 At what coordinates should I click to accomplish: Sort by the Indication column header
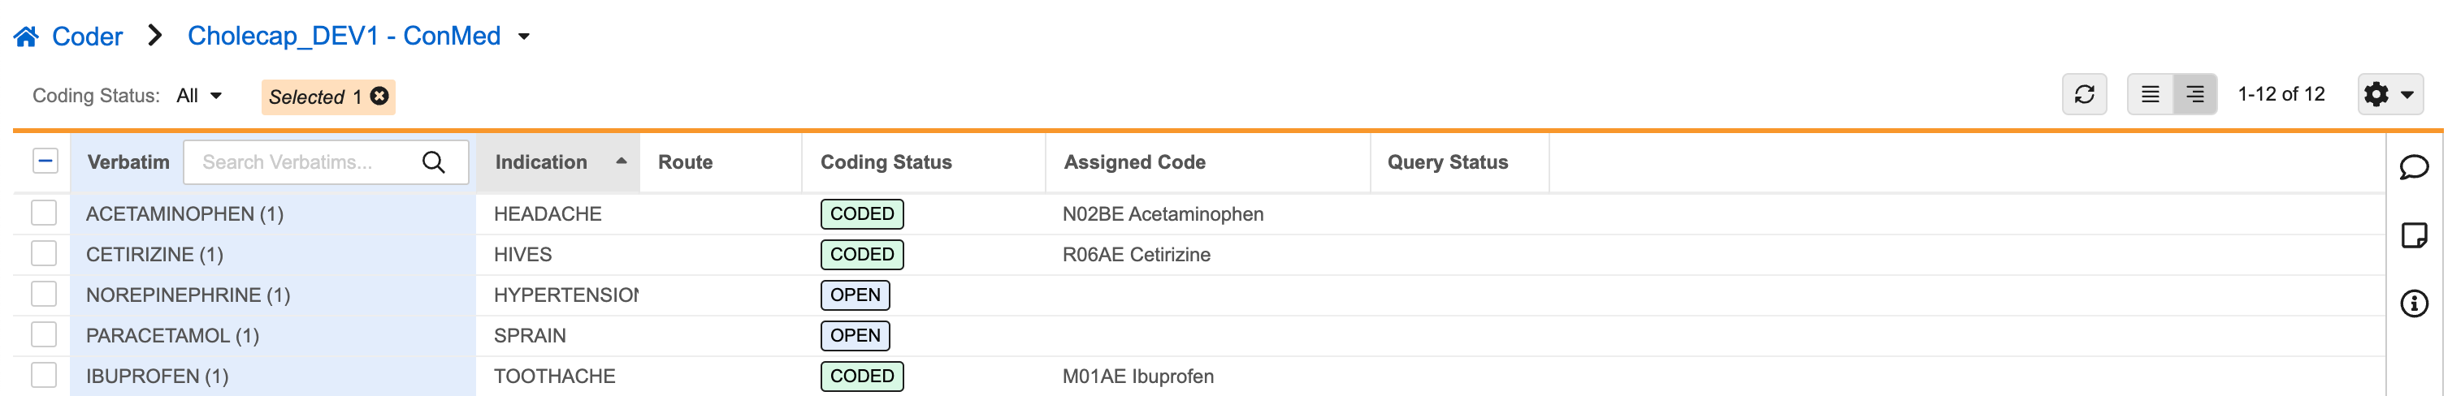pos(540,162)
